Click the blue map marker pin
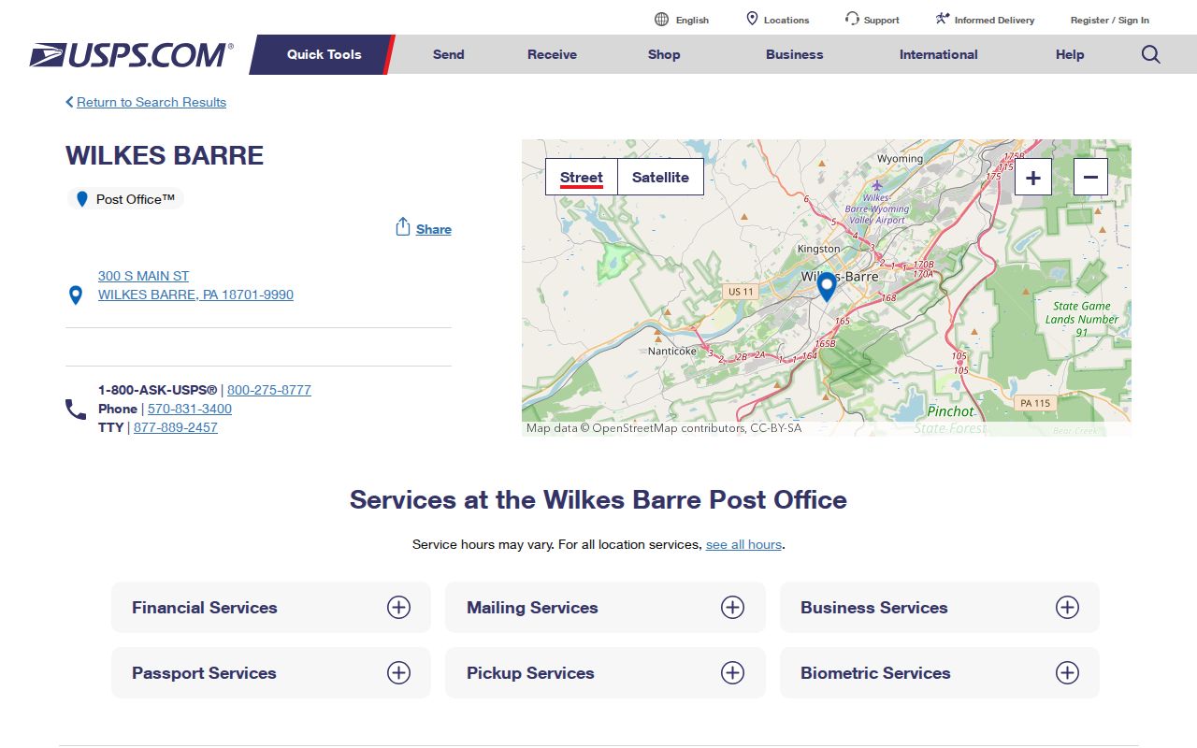This screenshot has width=1197, height=748. [826, 286]
